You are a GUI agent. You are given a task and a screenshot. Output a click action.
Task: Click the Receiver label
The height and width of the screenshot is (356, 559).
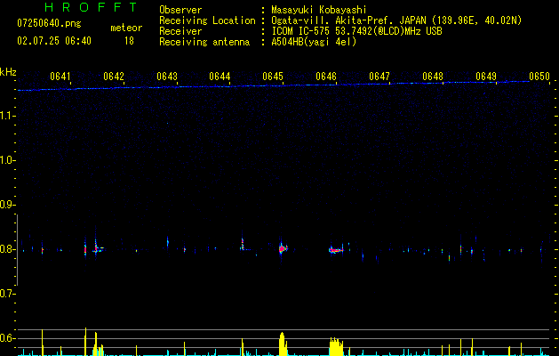click(x=180, y=32)
